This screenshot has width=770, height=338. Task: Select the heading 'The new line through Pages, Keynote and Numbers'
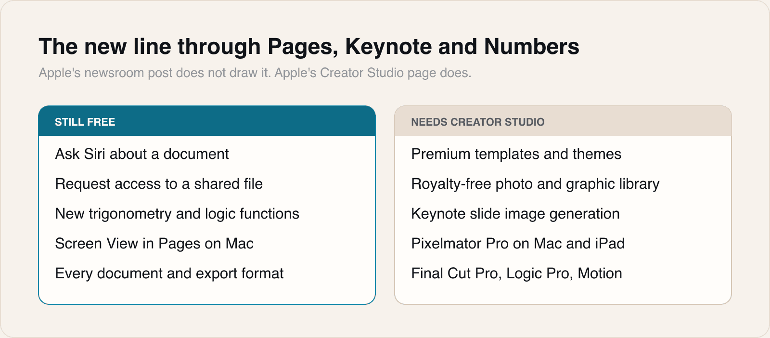(x=308, y=47)
